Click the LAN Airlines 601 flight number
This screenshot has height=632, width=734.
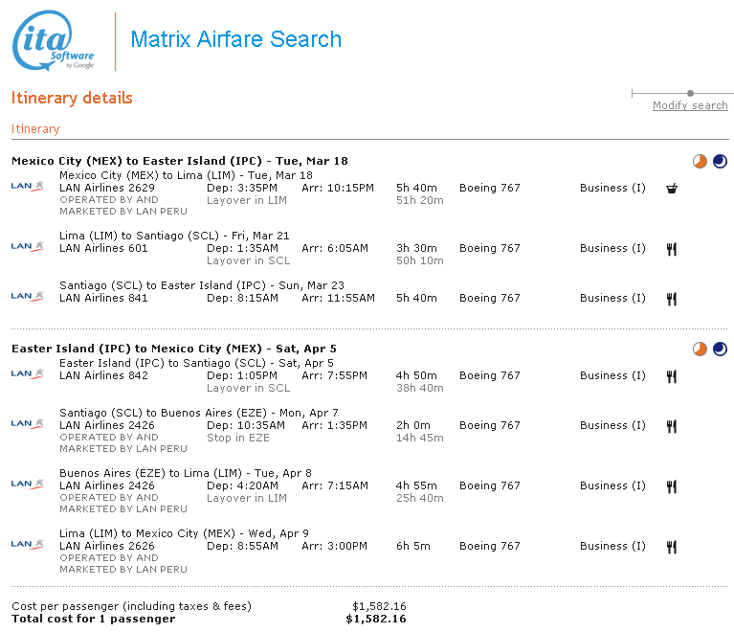103,248
